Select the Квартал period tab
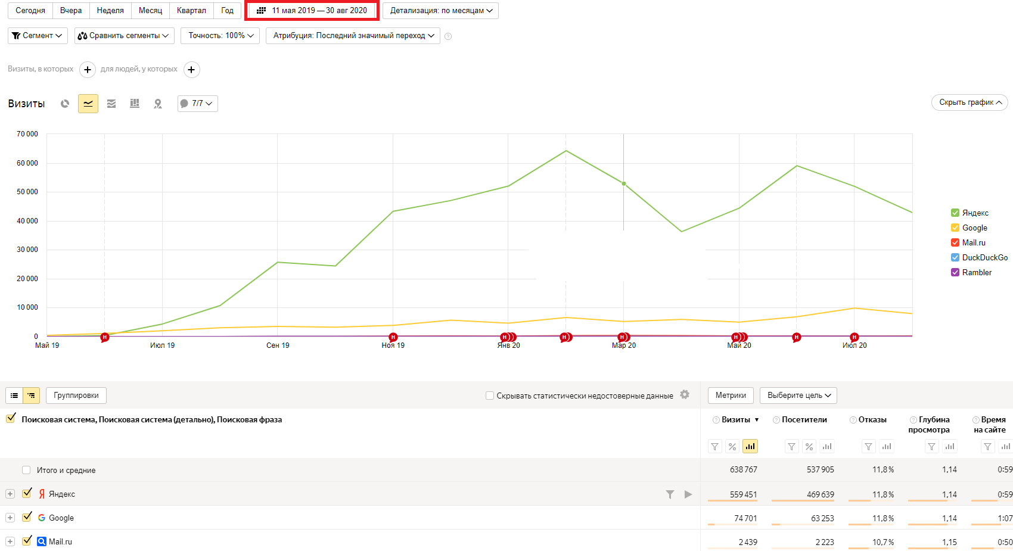Screen dimensions: 1013x551 click(191, 11)
